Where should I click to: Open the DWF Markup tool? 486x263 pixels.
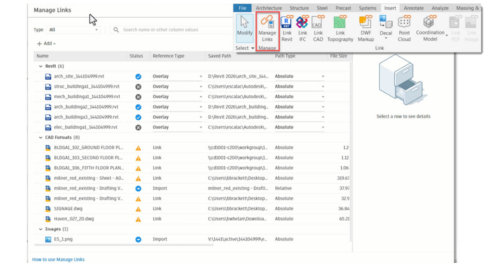tap(366, 29)
